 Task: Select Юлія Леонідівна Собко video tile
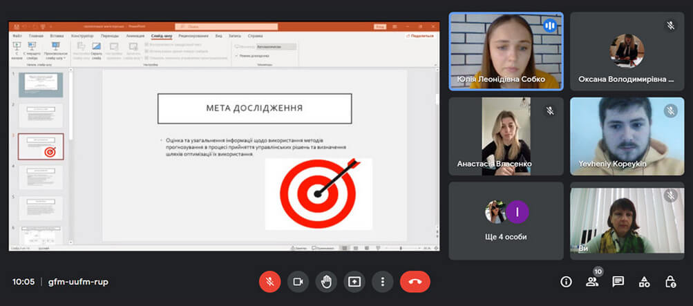[506, 51]
